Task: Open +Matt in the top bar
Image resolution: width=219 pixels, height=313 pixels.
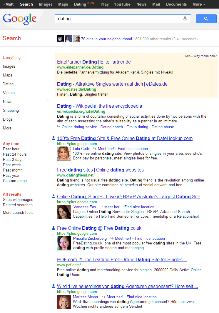Action: click(x=8, y=4)
